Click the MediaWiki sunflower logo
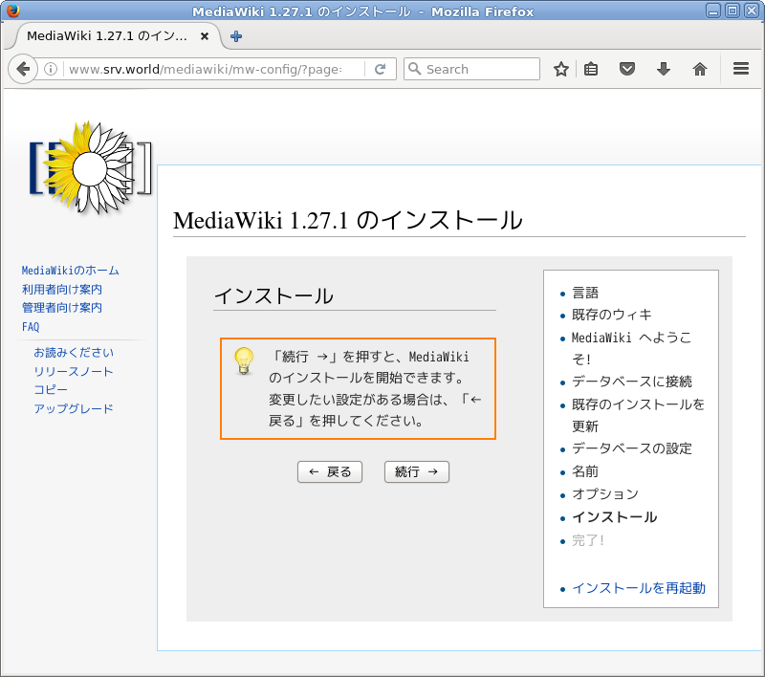Image resolution: width=765 pixels, height=677 pixels. pyautogui.click(x=90, y=168)
